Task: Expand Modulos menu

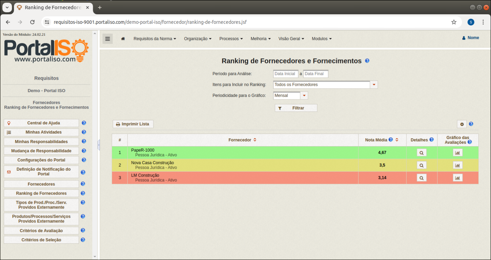Action: (x=322, y=39)
